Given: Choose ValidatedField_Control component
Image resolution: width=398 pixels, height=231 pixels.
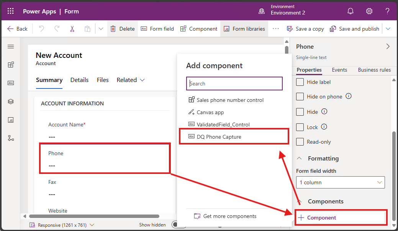Looking at the screenshot, I should (x=219, y=125).
